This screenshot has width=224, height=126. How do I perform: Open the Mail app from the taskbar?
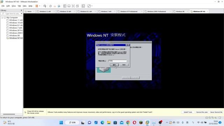coord(121,122)
